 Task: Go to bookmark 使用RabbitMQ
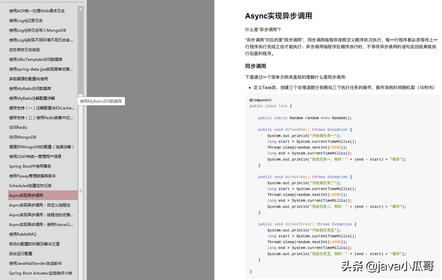pos(23,234)
